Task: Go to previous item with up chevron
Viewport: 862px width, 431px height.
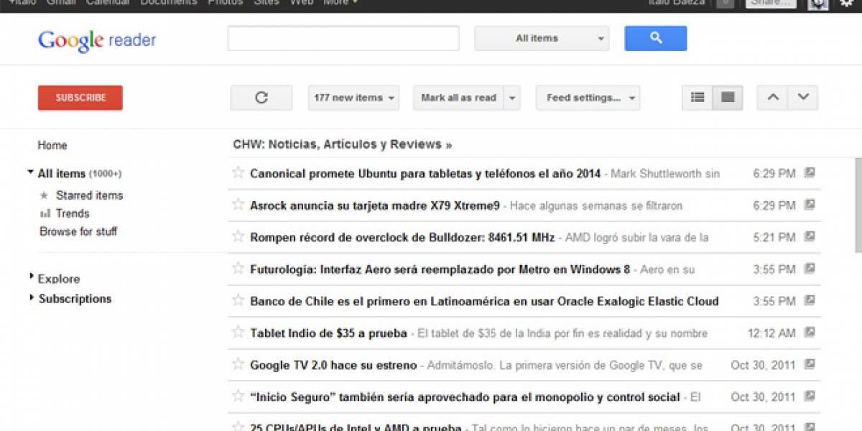Action: [x=773, y=98]
